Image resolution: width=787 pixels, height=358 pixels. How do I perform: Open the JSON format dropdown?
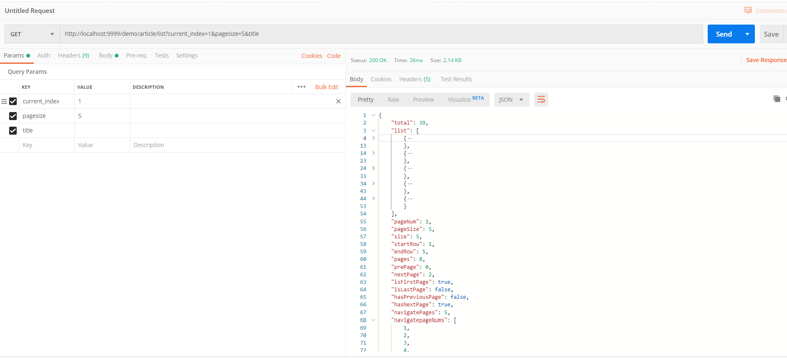tap(512, 100)
